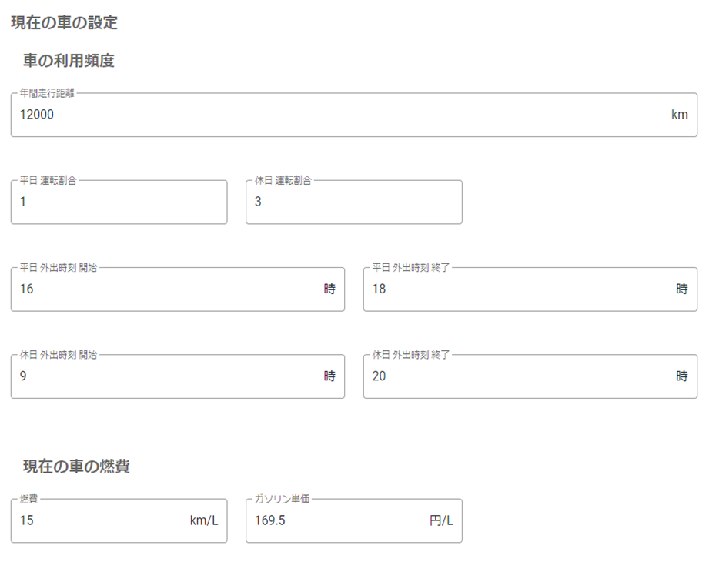Viewport: 709px width, 562px height.
Task: Click the 169.5 gasoline price value
Action: [x=270, y=520]
